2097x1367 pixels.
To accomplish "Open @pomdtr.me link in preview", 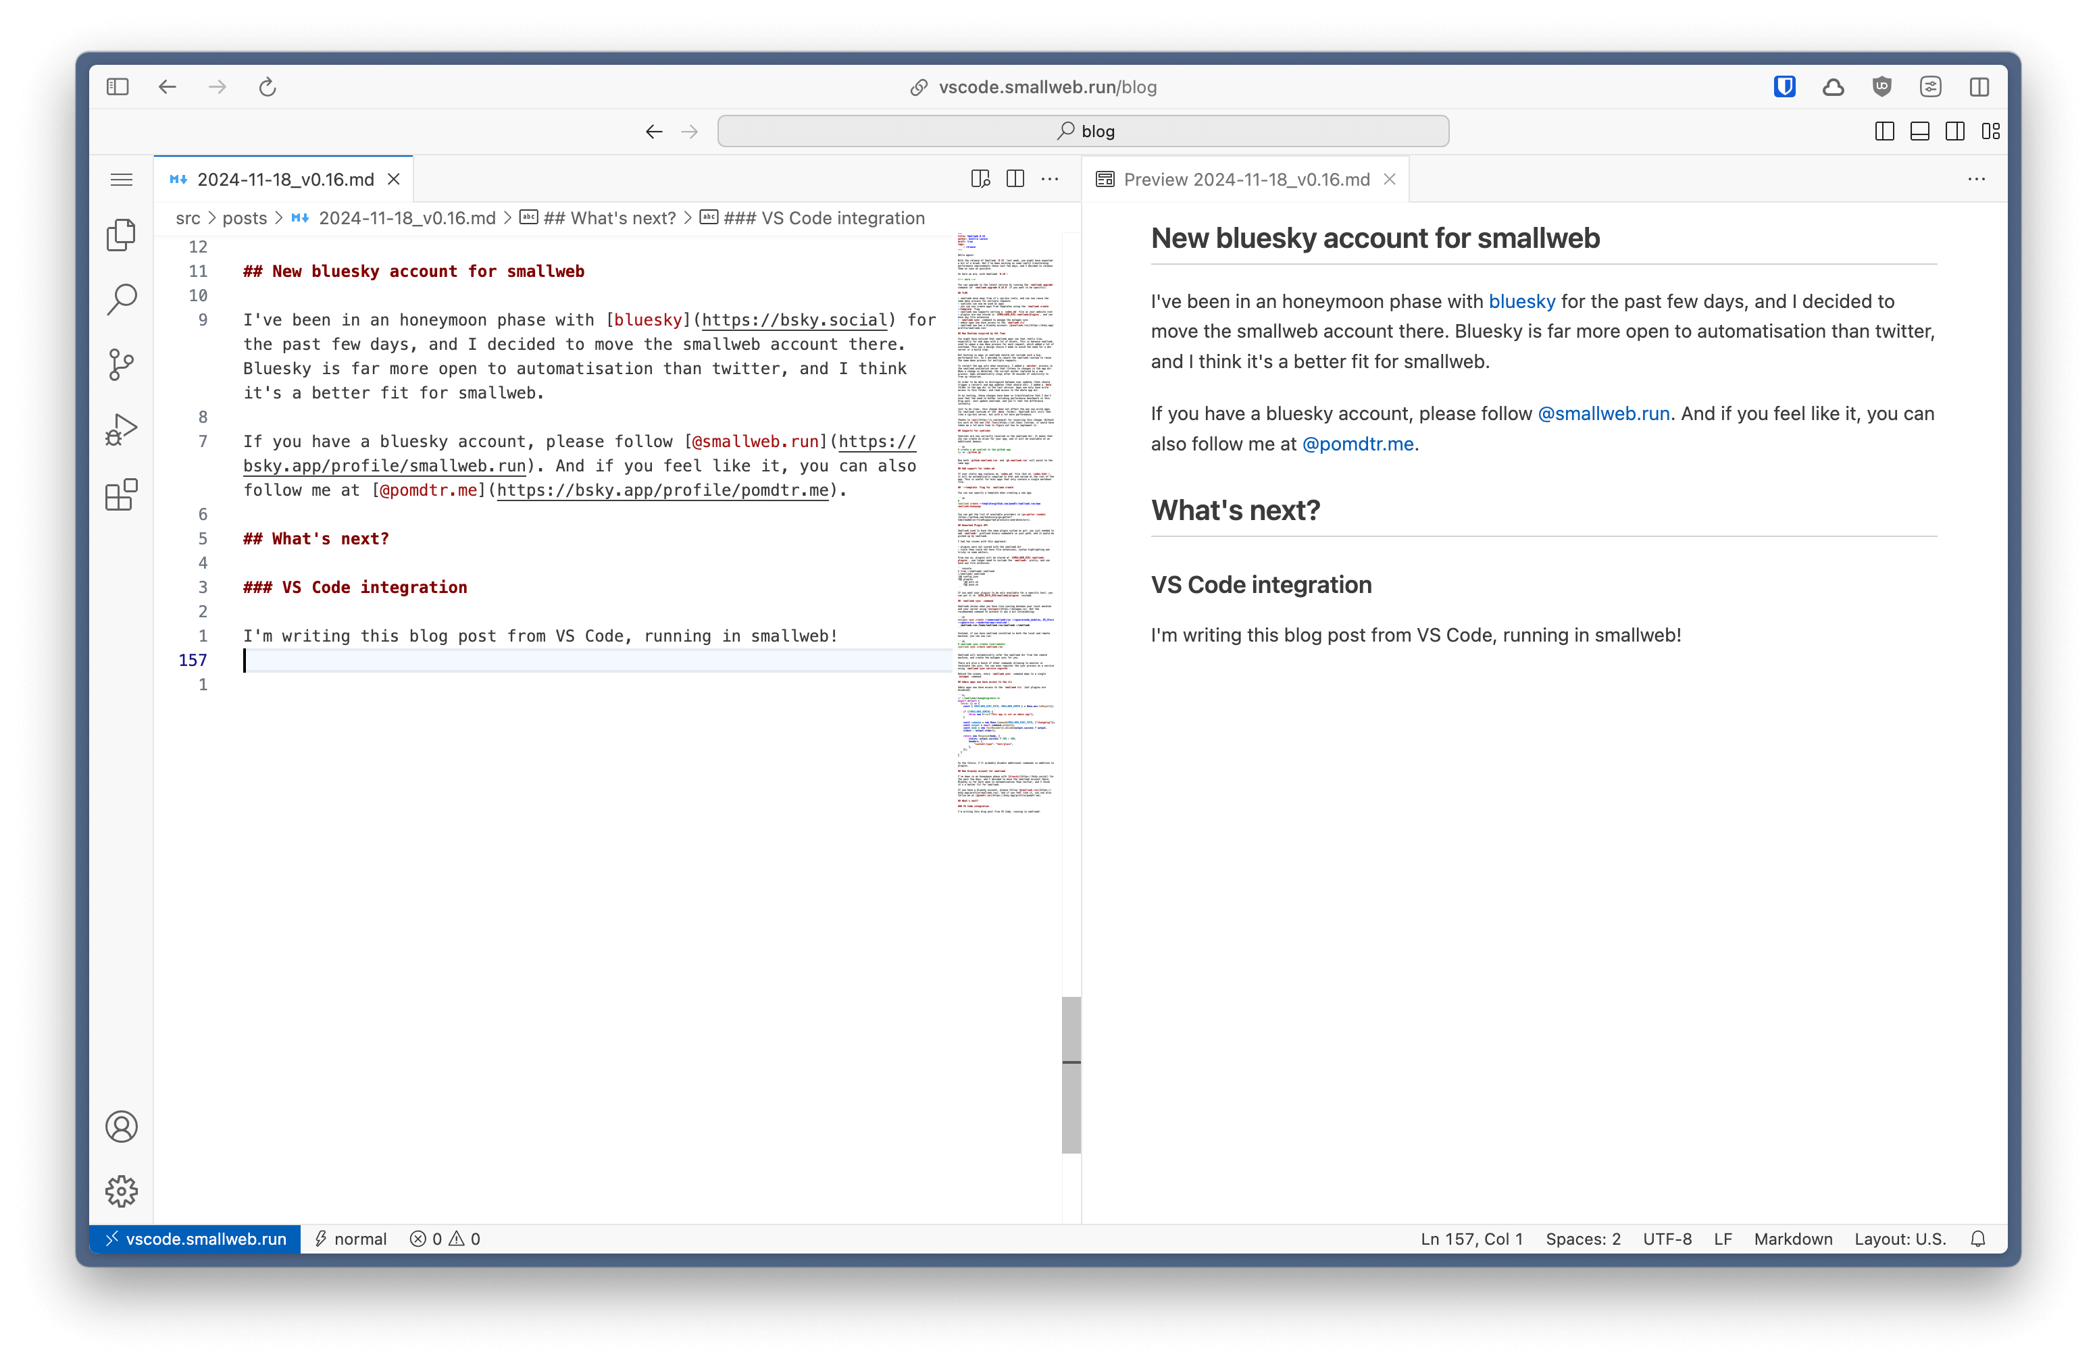I will (x=1358, y=444).
